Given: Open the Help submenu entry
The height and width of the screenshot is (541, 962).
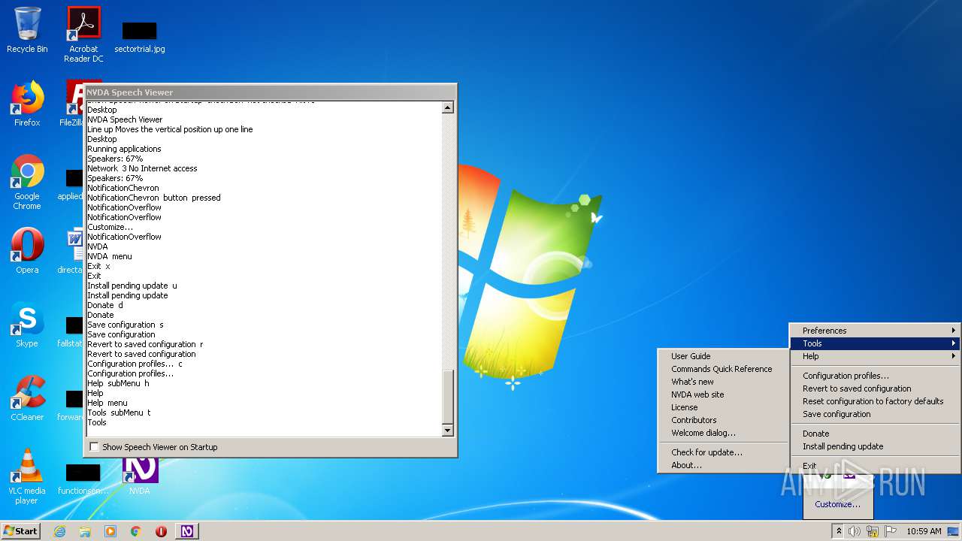Looking at the screenshot, I should click(876, 356).
